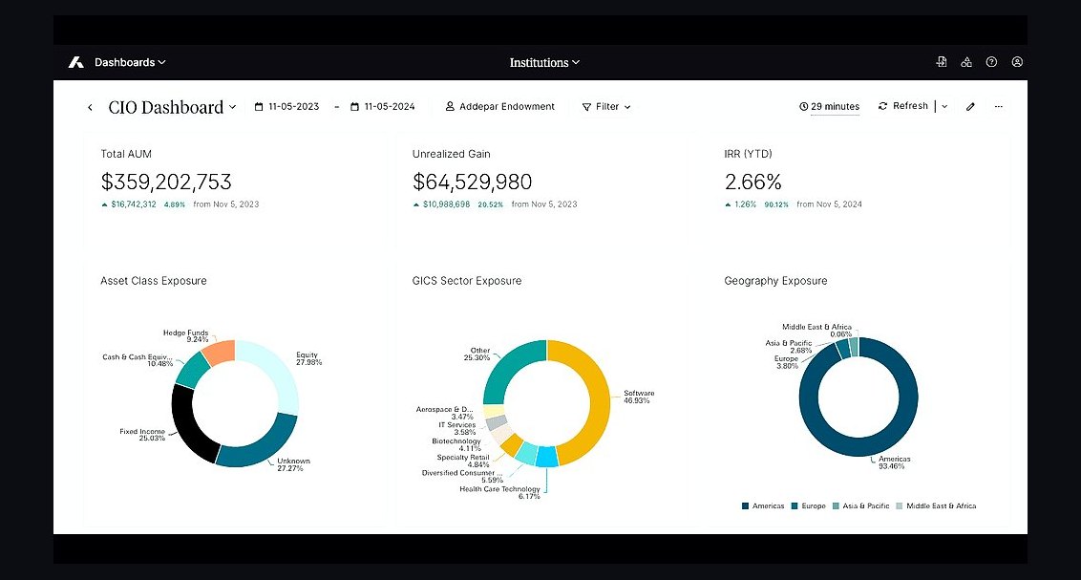
Task: Open the Filter dropdown
Action: (606, 106)
